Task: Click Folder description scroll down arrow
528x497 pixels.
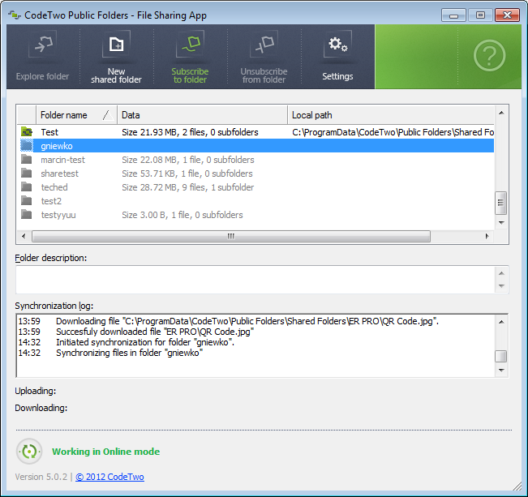Action: point(501,286)
